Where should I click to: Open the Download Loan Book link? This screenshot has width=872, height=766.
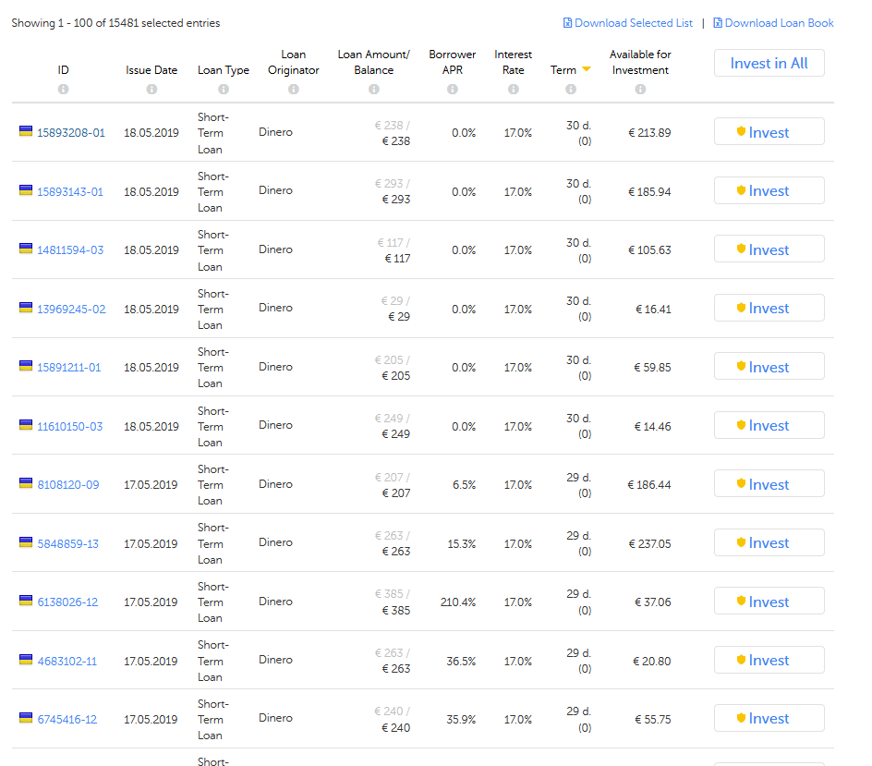[x=779, y=23]
